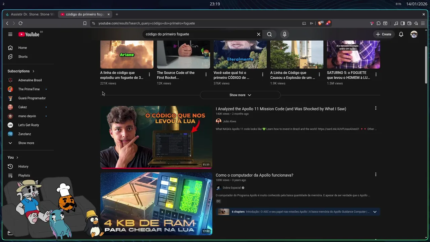Open site settings icon in address bar
Viewport: 430px width, 242px height.
(93, 23)
